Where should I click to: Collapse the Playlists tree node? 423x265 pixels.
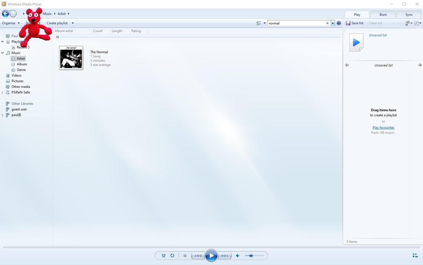[x=3, y=42]
